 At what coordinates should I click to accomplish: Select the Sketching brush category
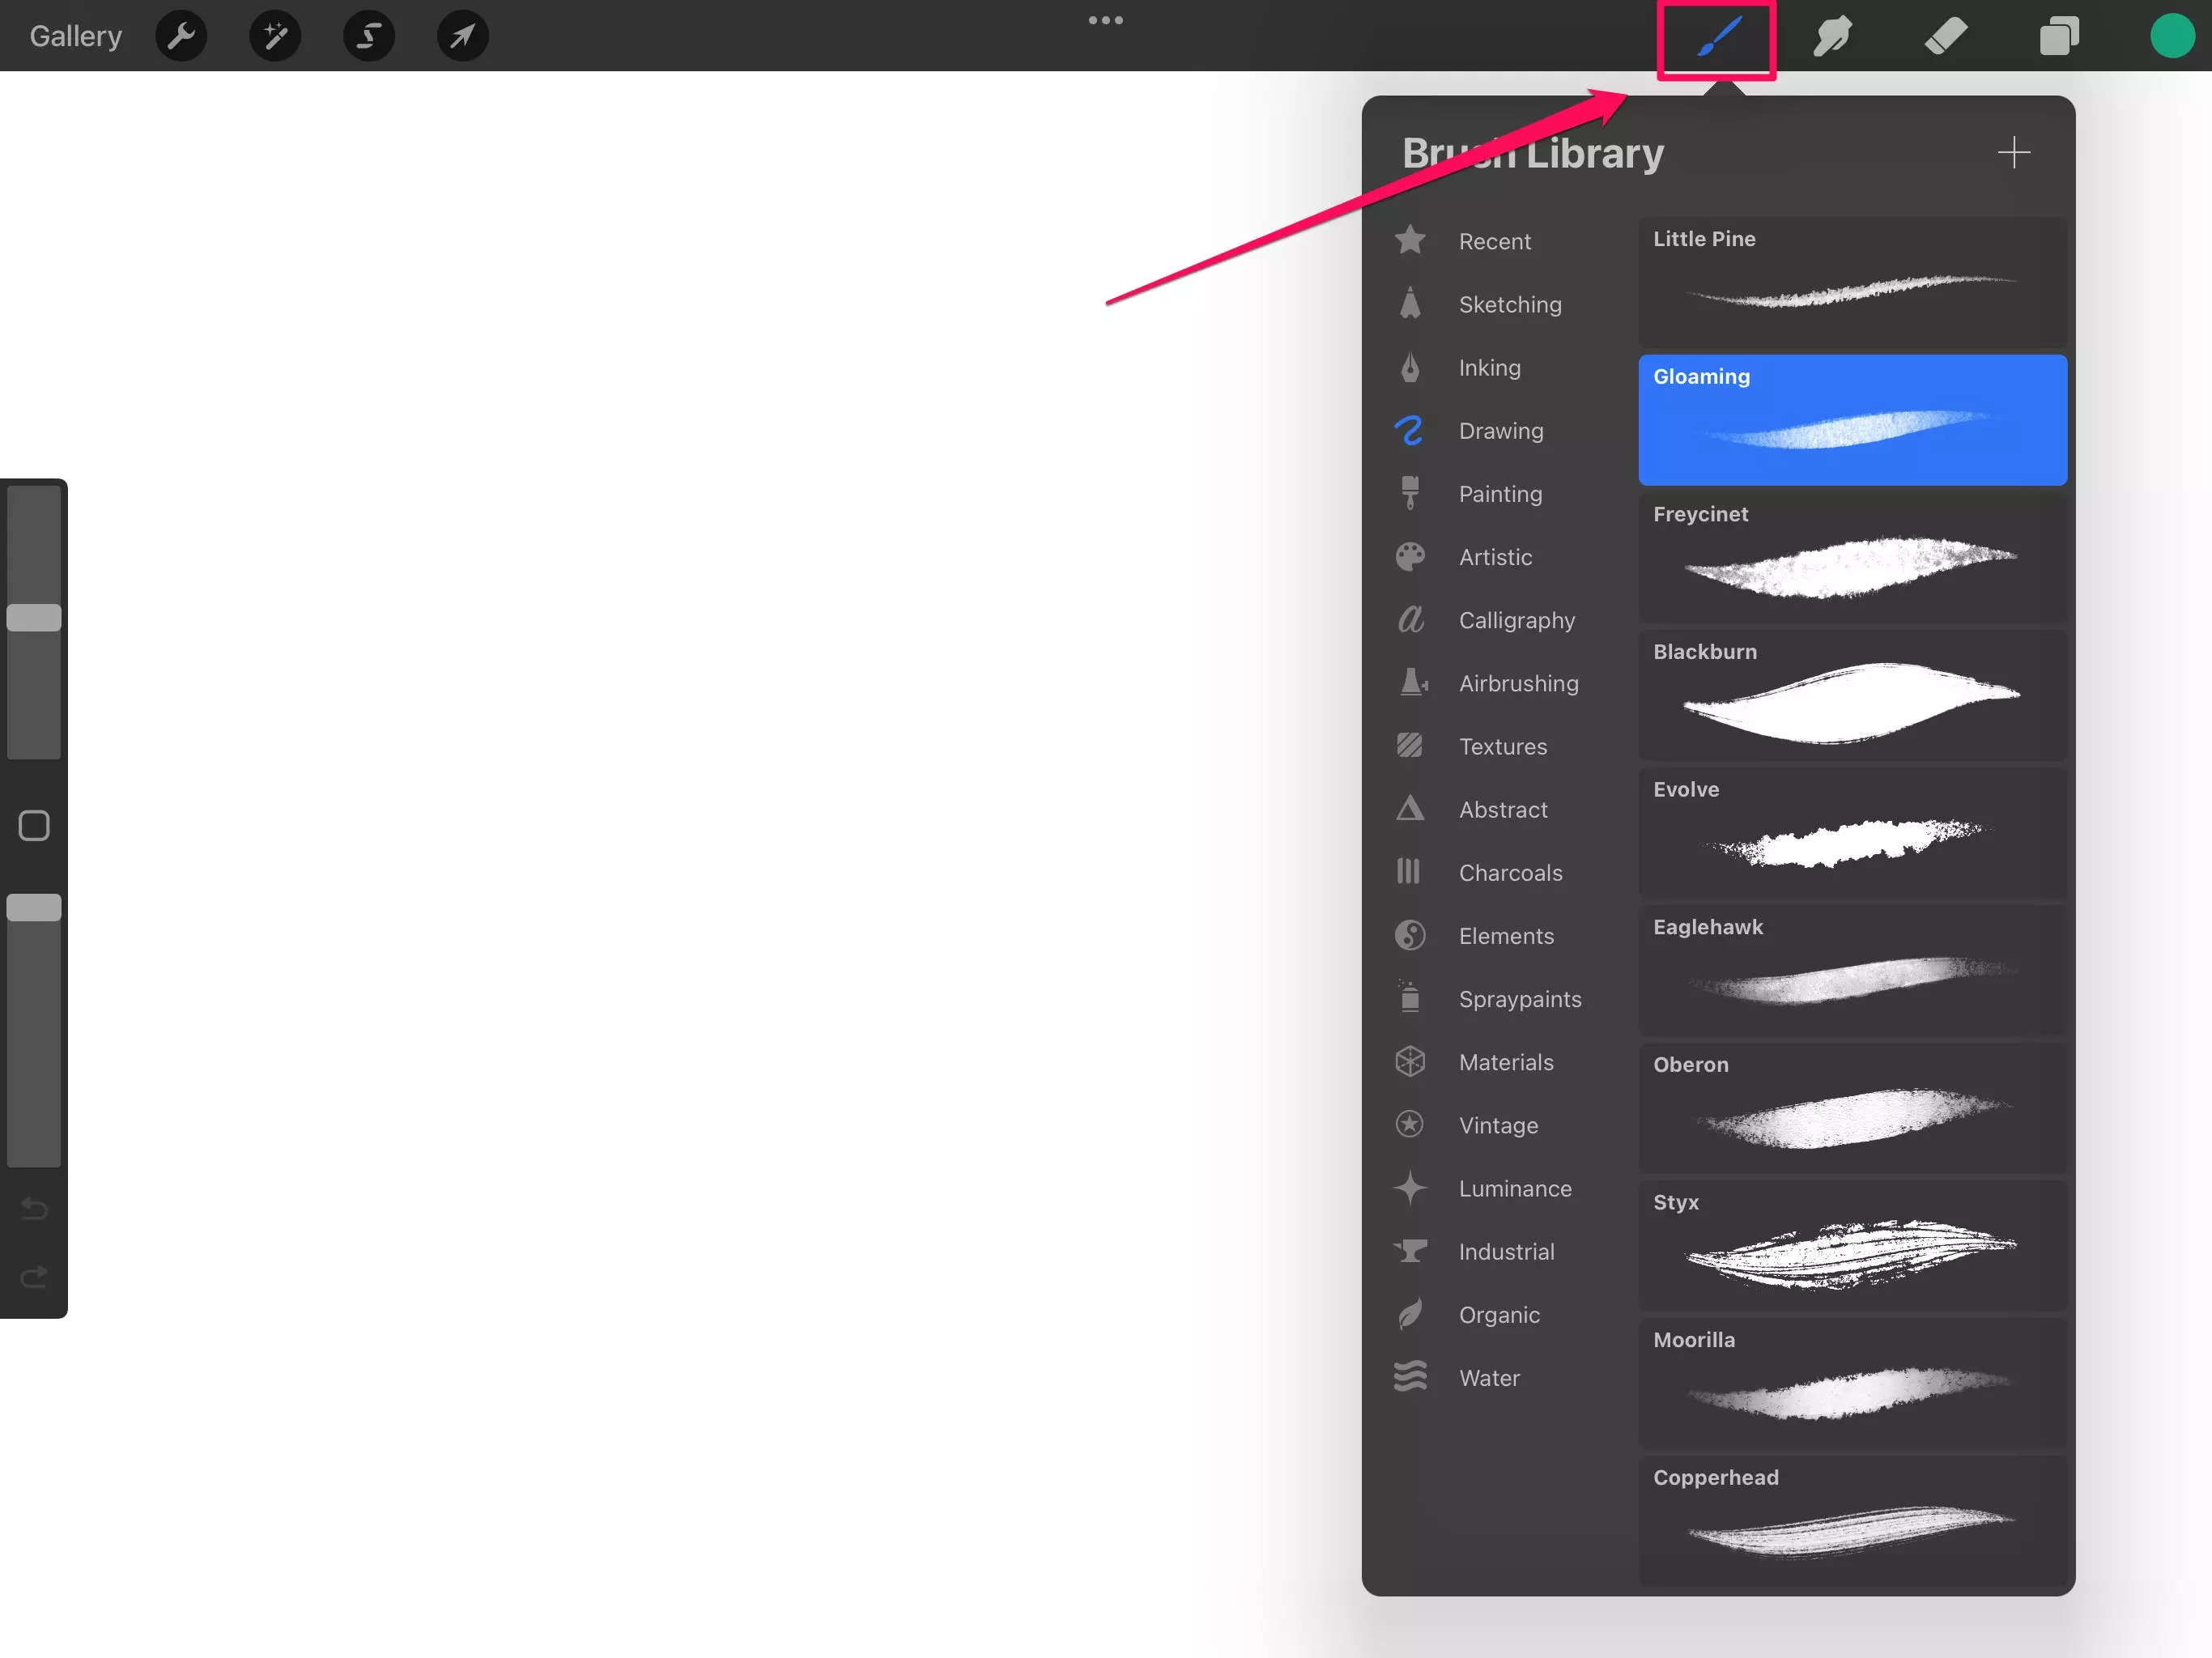pos(1508,303)
